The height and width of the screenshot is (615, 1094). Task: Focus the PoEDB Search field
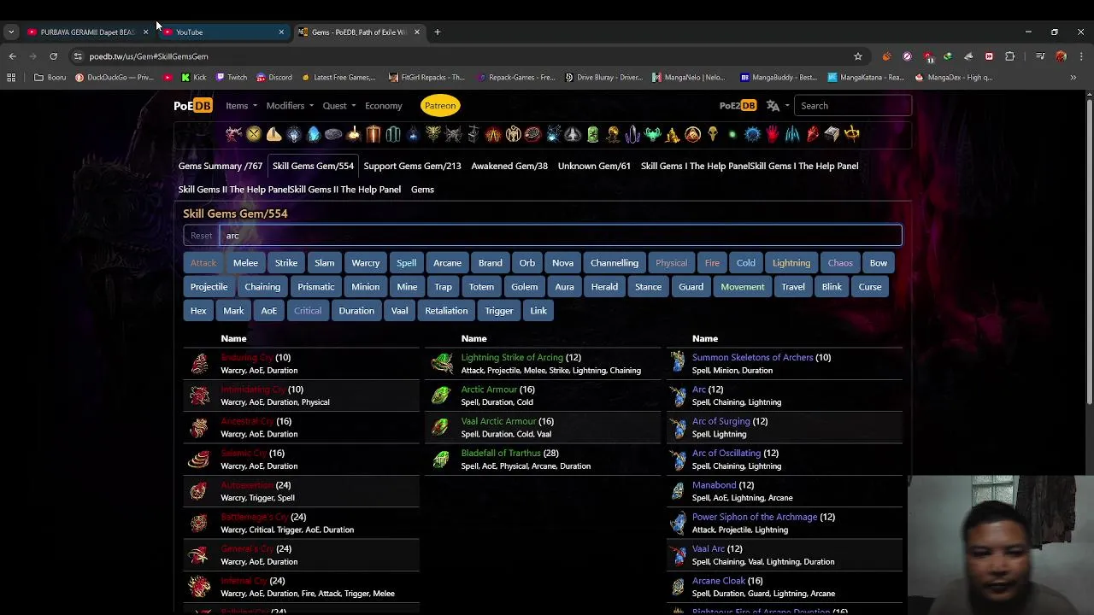click(x=853, y=106)
